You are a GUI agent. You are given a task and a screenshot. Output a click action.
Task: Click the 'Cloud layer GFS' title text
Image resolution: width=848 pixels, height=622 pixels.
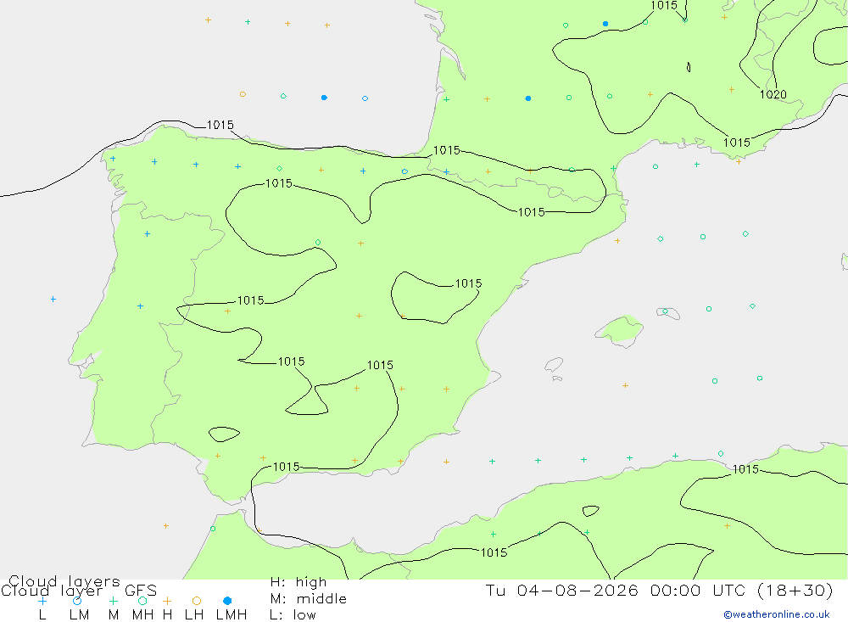[78, 591]
